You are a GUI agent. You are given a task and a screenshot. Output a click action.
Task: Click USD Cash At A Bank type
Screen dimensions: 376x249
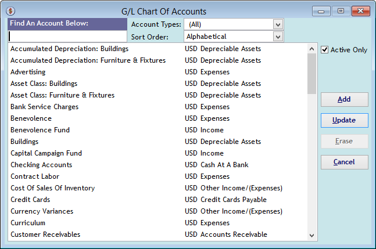click(217, 165)
